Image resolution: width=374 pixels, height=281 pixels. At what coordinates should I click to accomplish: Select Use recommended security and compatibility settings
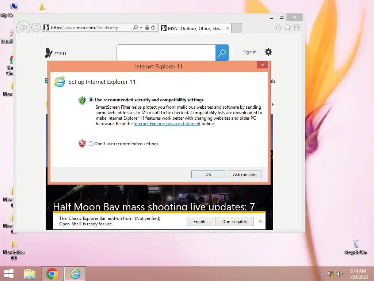pyautogui.click(x=91, y=100)
